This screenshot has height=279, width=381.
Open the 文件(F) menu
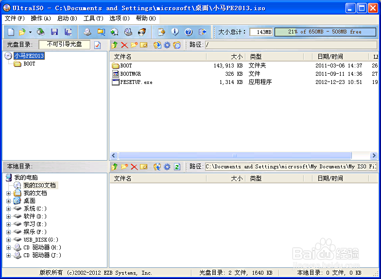(15, 18)
